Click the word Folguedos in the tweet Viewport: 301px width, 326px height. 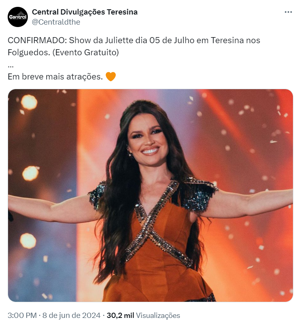pyautogui.click(x=29, y=52)
